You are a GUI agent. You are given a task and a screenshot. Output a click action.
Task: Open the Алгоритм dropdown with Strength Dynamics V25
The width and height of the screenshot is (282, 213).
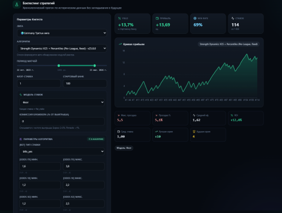tap(62, 49)
